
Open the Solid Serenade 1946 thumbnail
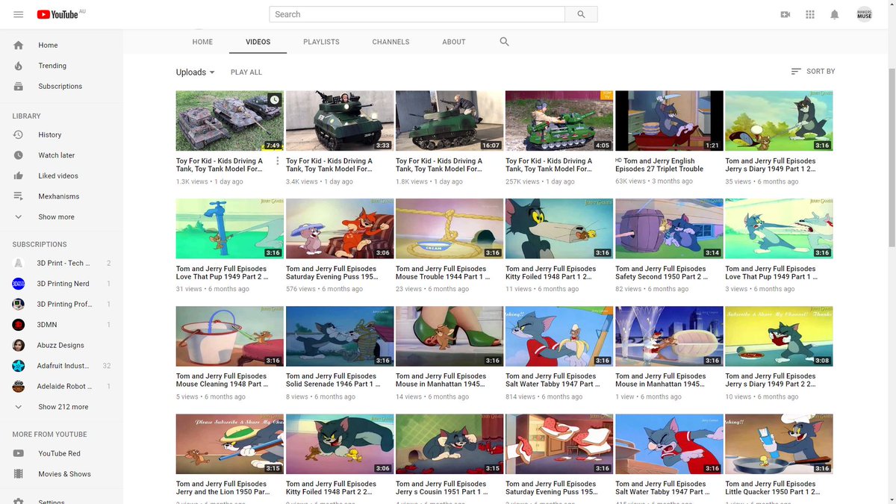click(340, 336)
